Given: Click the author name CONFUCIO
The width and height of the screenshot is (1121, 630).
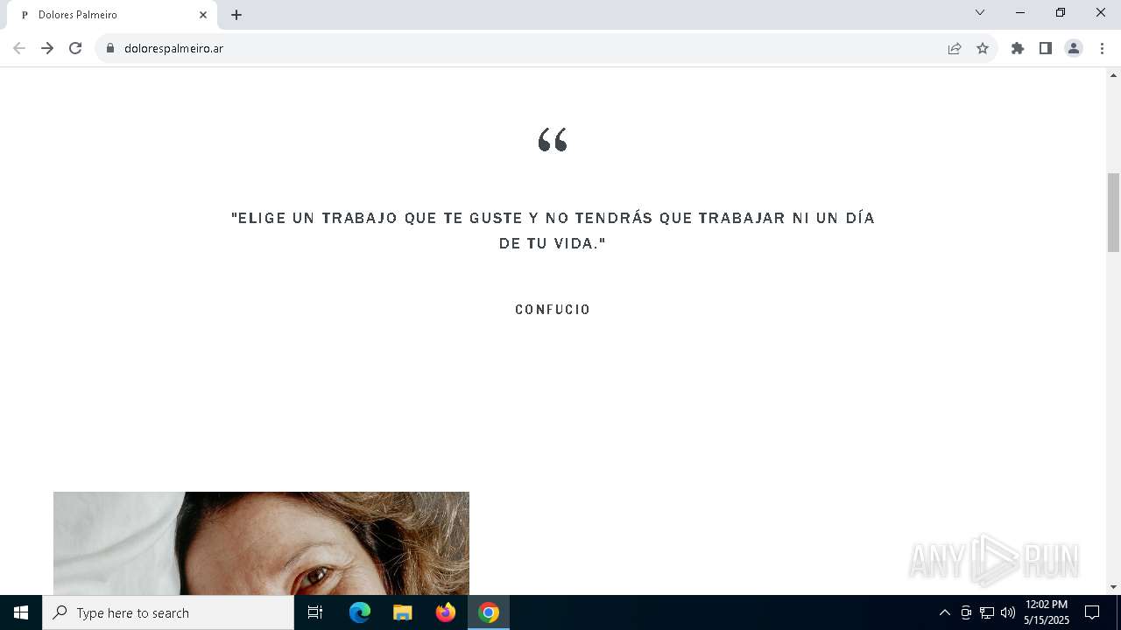Looking at the screenshot, I should [553, 310].
